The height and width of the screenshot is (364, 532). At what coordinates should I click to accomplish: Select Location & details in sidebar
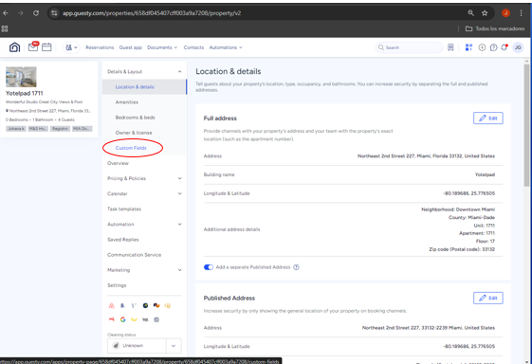point(144,87)
